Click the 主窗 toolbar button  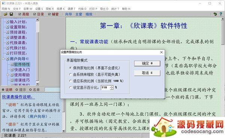[x=79, y=14]
